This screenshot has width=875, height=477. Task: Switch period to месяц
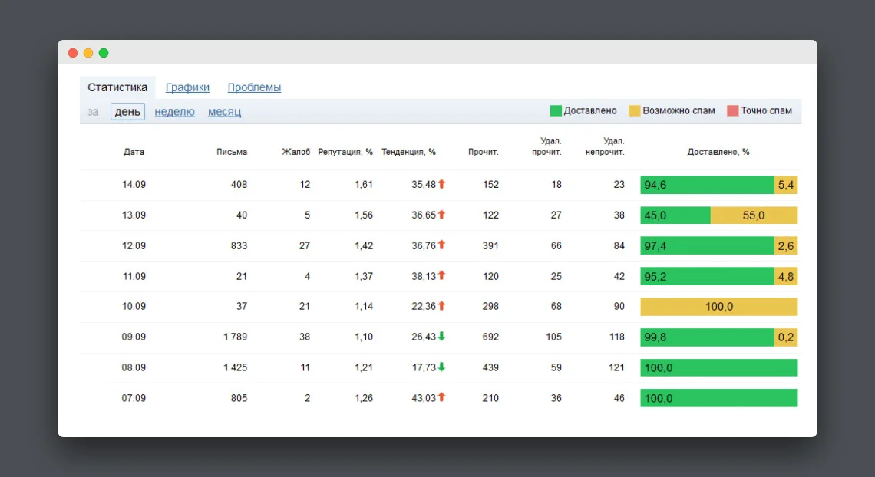click(224, 112)
